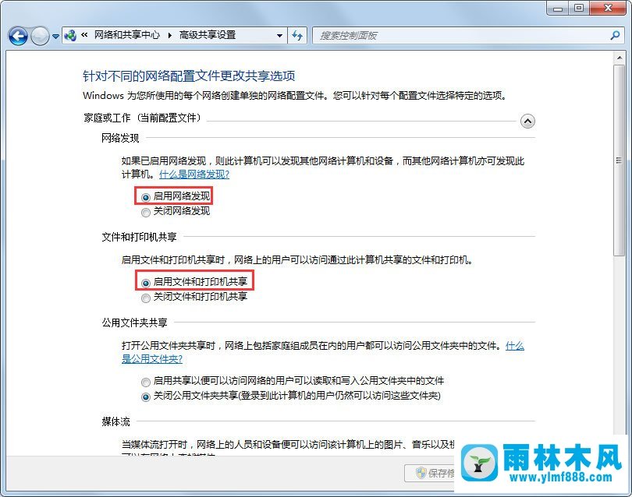Refresh the page with the refresh button
This screenshot has height=497, width=632.
point(297,35)
